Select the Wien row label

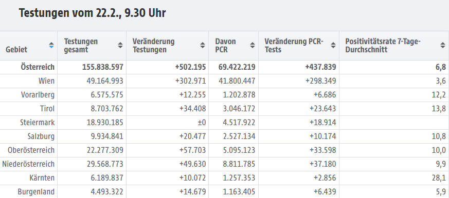tap(46, 81)
